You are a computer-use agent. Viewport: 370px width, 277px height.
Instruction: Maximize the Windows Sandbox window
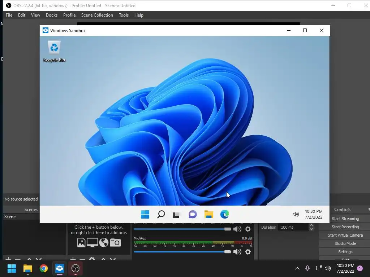pyautogui.click(x=305, y=30)
